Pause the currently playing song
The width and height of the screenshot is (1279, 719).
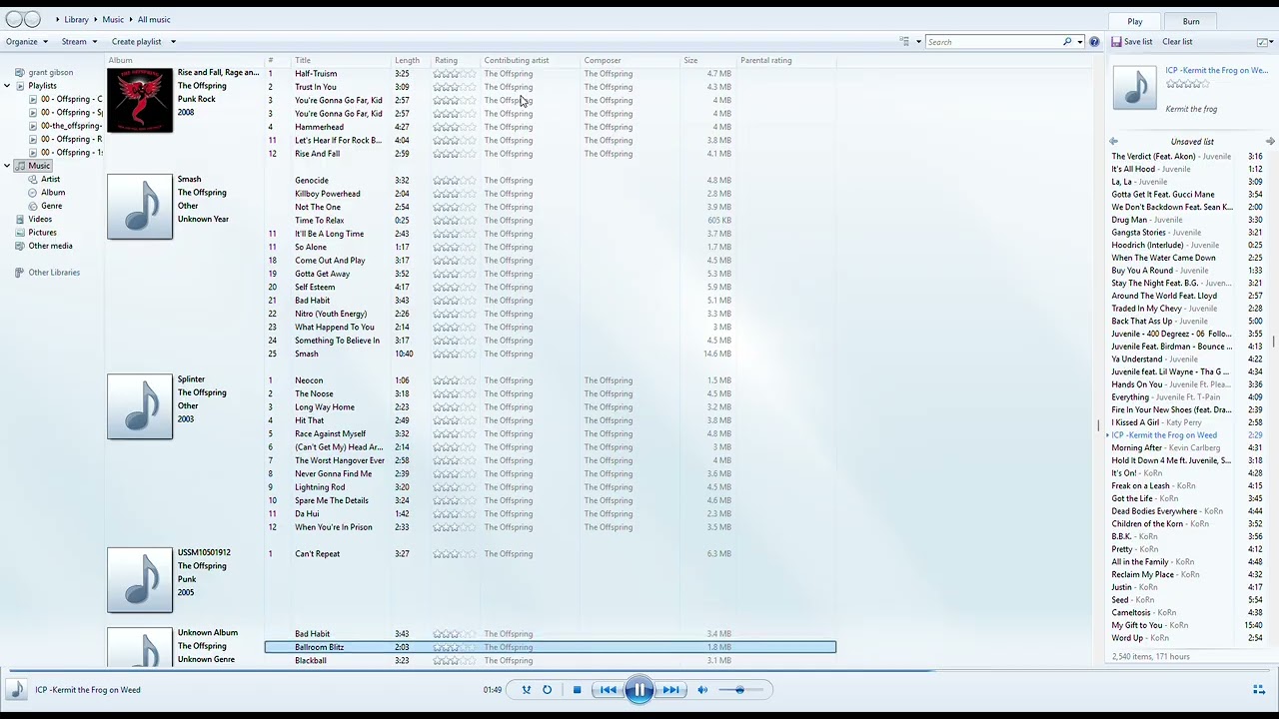click(639, 690)
